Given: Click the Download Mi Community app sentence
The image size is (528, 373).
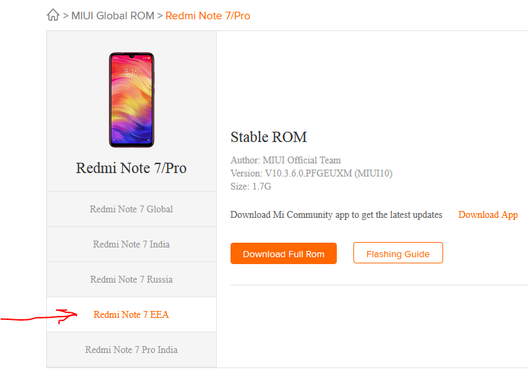Looking at the screenshot, I should (336, 214).
